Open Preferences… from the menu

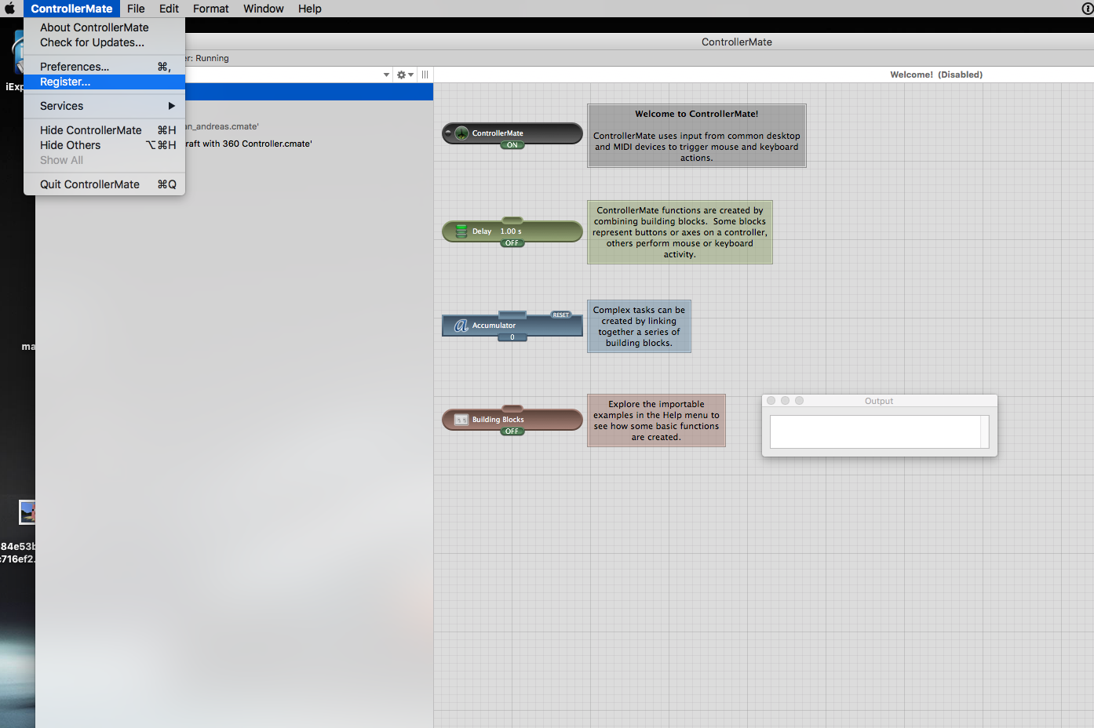(x=104, y=67)
